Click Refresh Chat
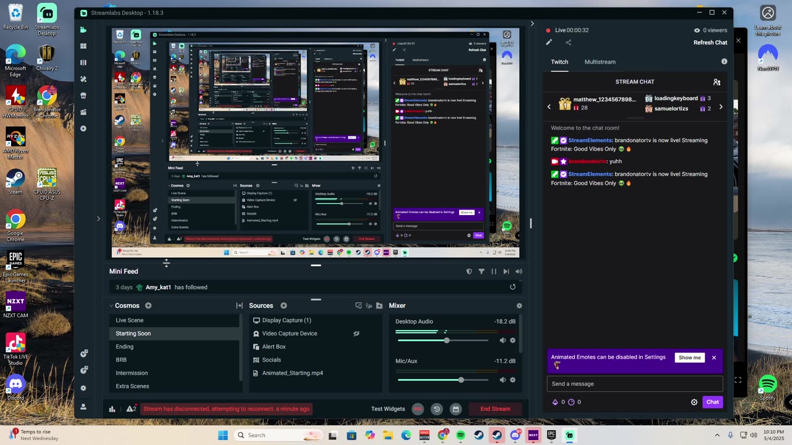The image size is (792, 445). coord(710,43)
